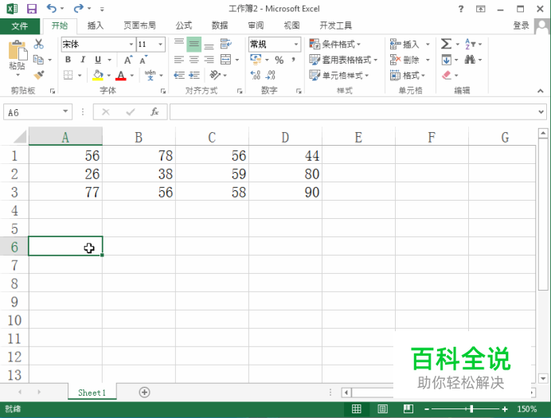
Task: Click the 格式 Format cells button
Action: click(408, 75)
